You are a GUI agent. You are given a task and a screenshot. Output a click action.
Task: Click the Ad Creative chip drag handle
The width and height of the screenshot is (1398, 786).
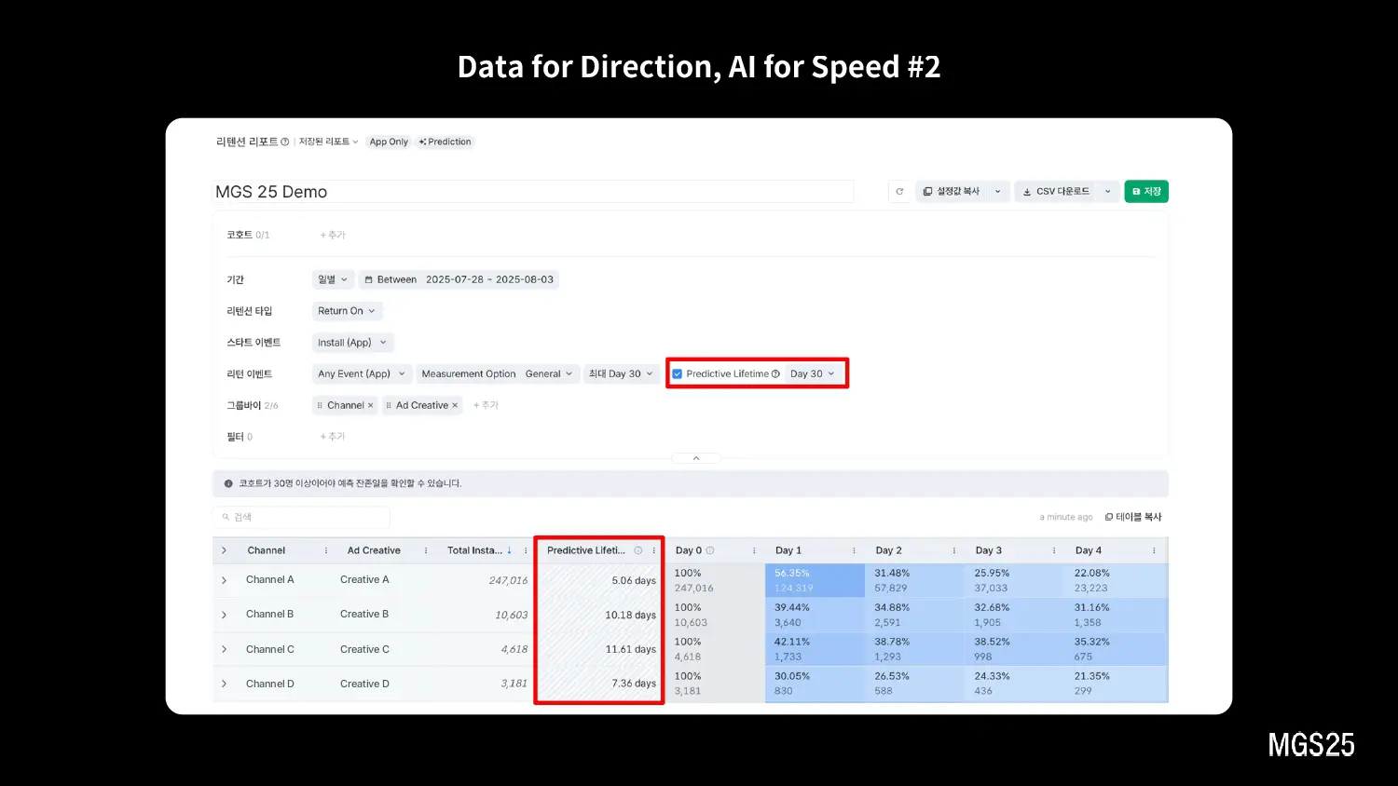[389, 406]
